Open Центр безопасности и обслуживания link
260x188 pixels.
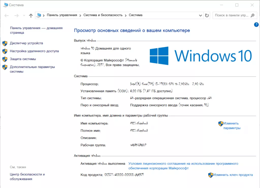click(27, 177)
